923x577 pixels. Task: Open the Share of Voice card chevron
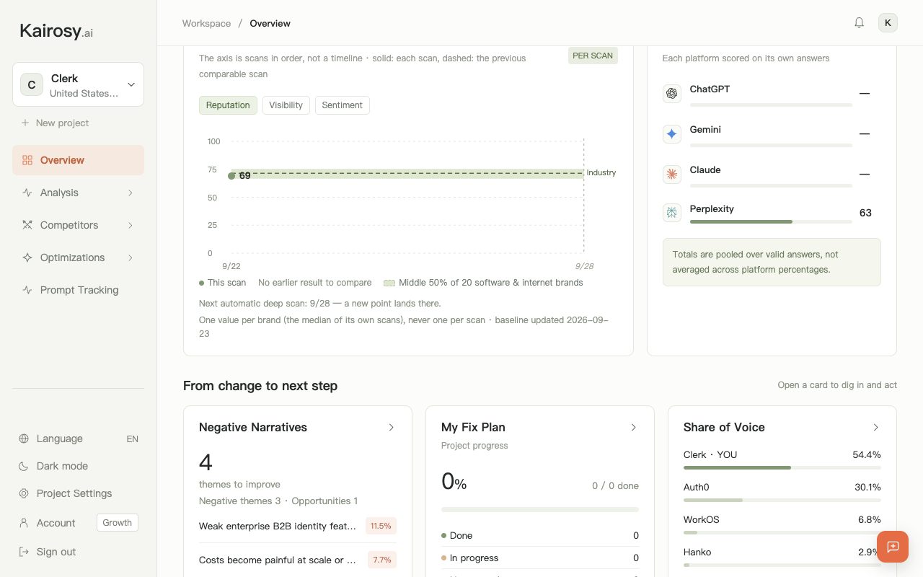point(876,428)
